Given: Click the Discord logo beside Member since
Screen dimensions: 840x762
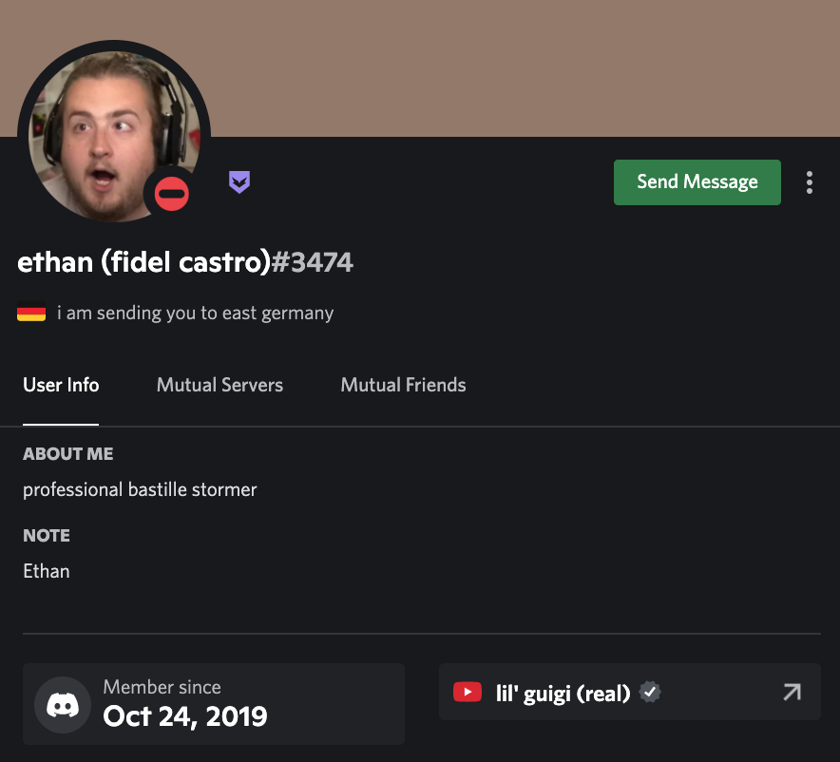Looking at the screenshot, I should tap(63, 704).
